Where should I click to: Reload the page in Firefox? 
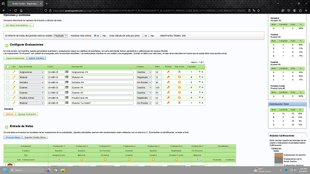[15, 11]
